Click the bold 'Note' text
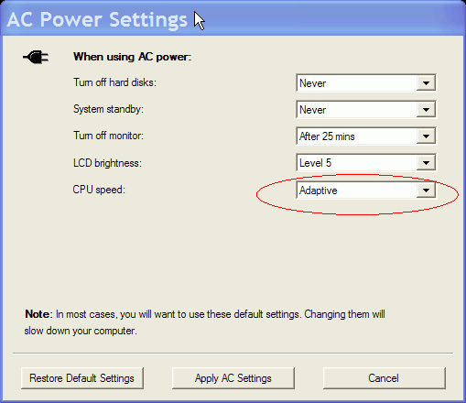Screen dimensions: 466x403 38,314
